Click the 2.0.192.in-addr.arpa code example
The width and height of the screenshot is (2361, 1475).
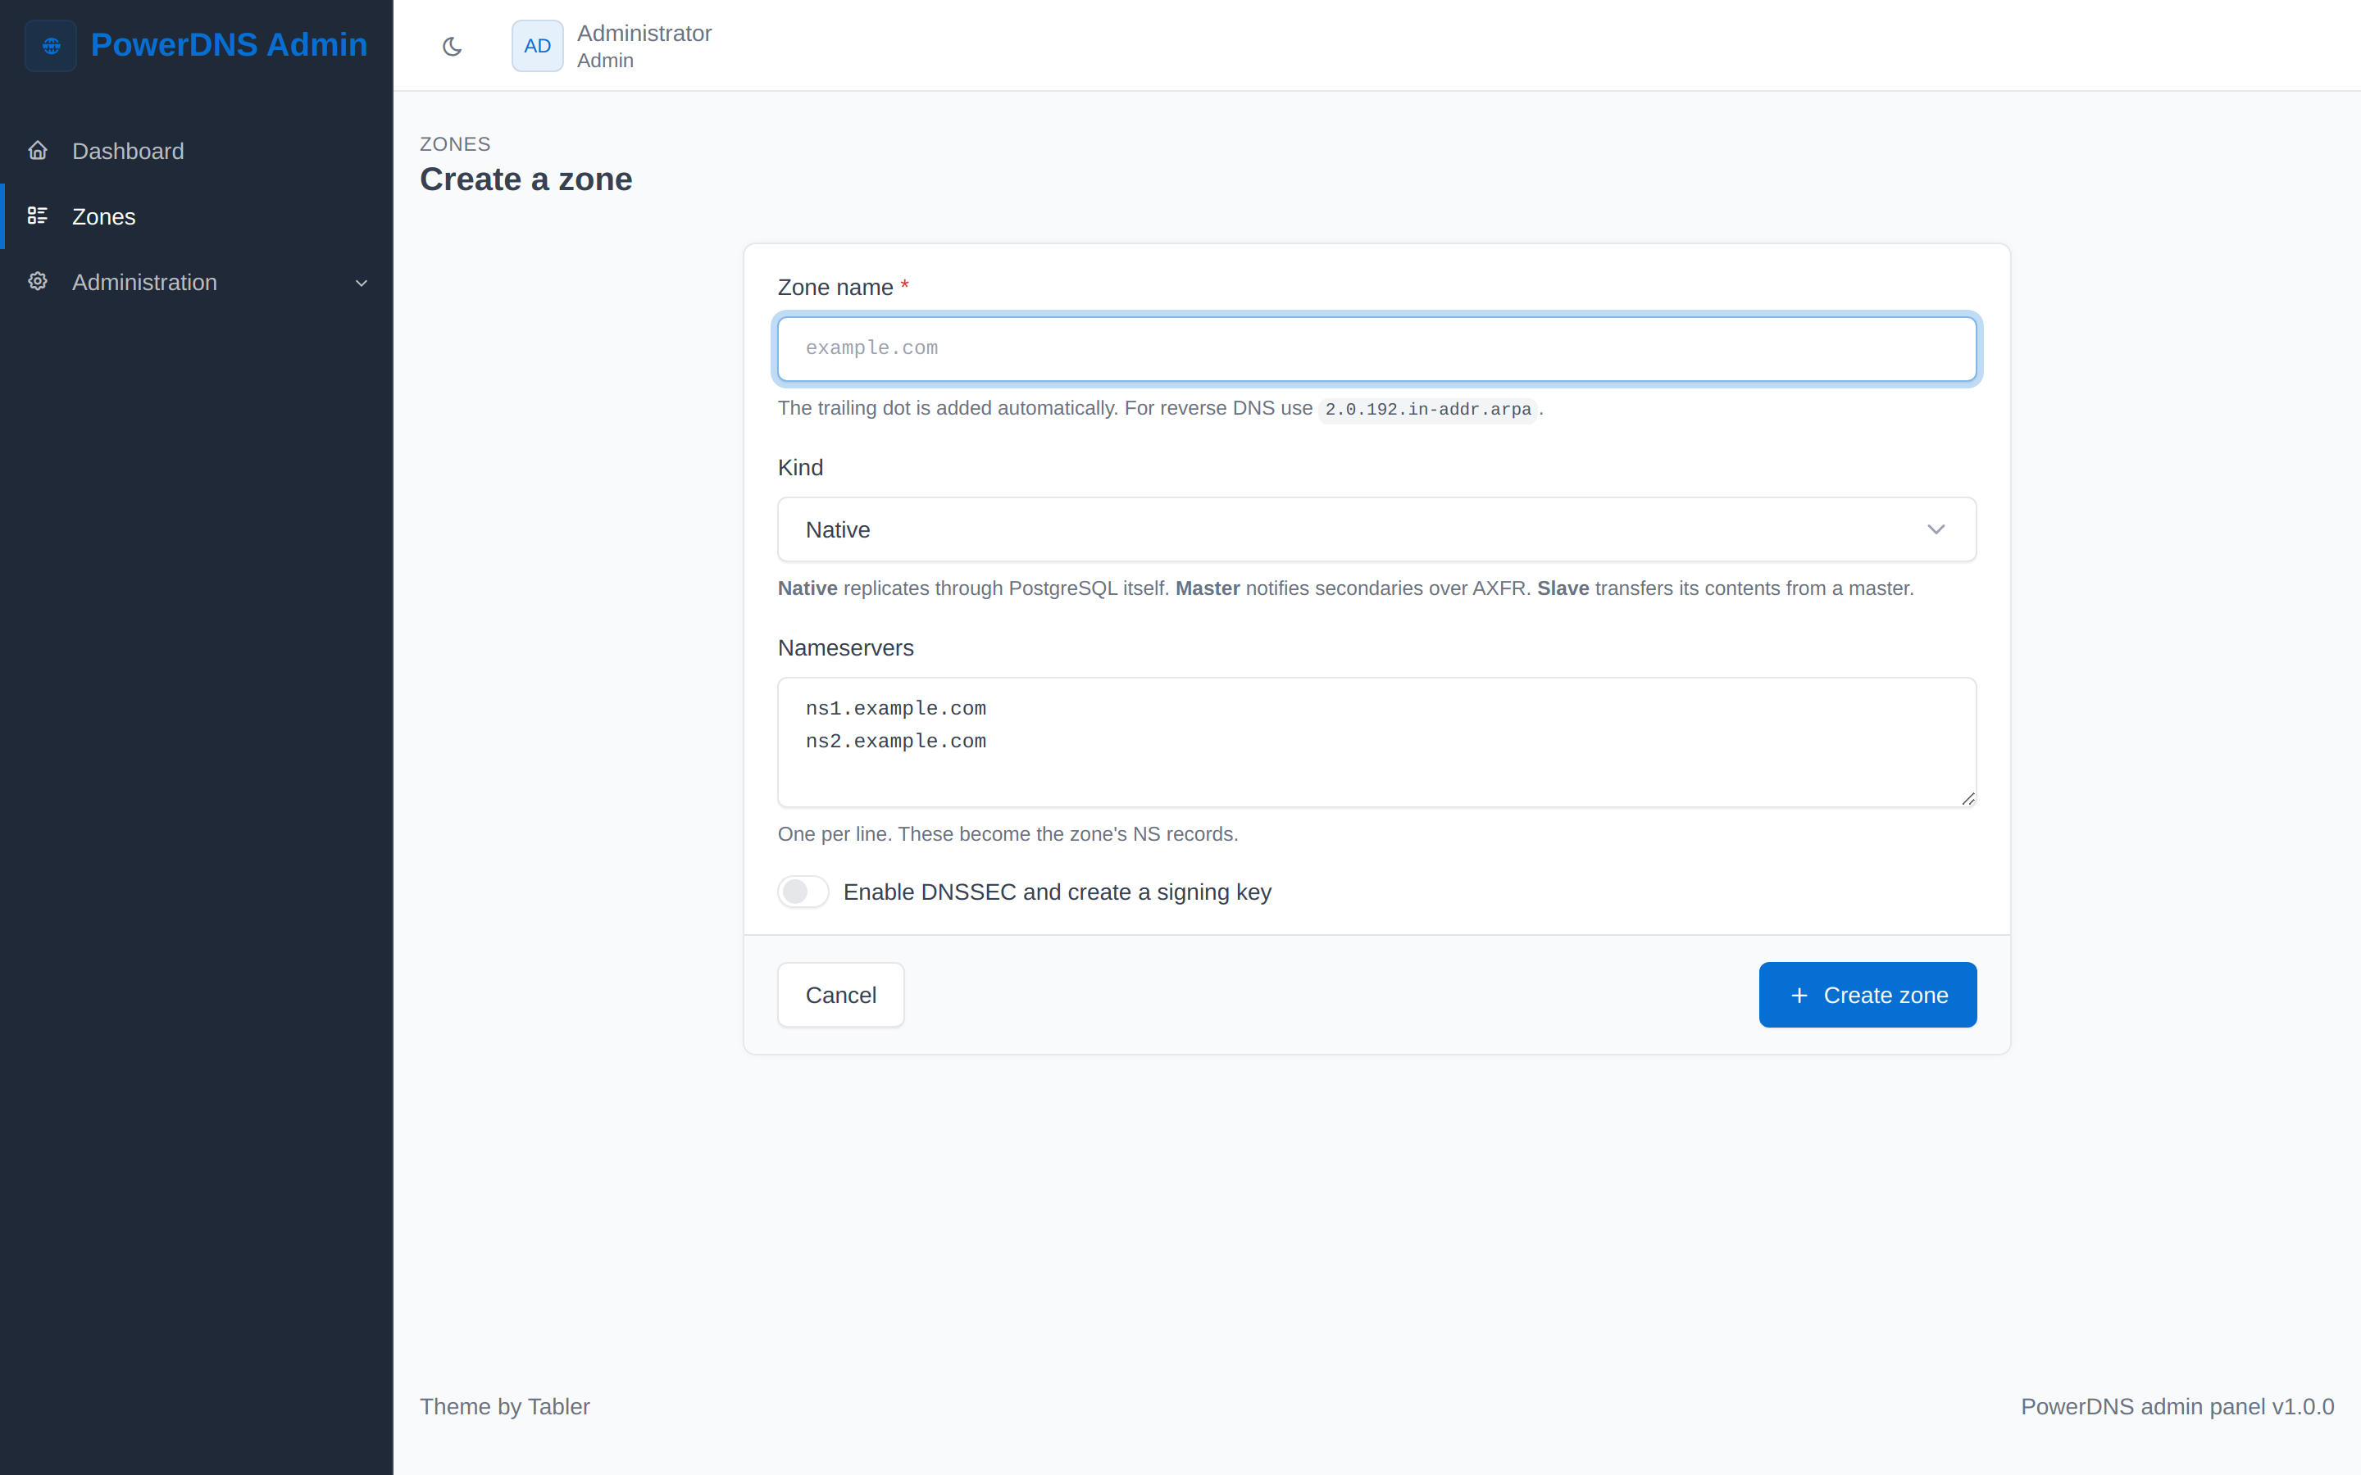(x=1427, y=410)
